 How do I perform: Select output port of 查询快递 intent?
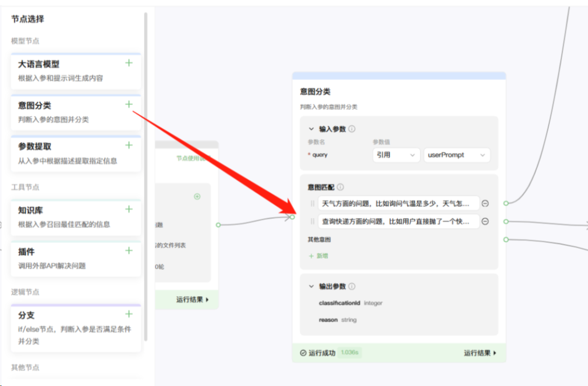(x=506, y=222)
